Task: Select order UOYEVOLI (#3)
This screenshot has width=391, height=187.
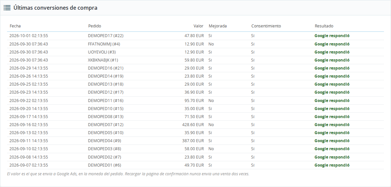Action: (102, 52)
